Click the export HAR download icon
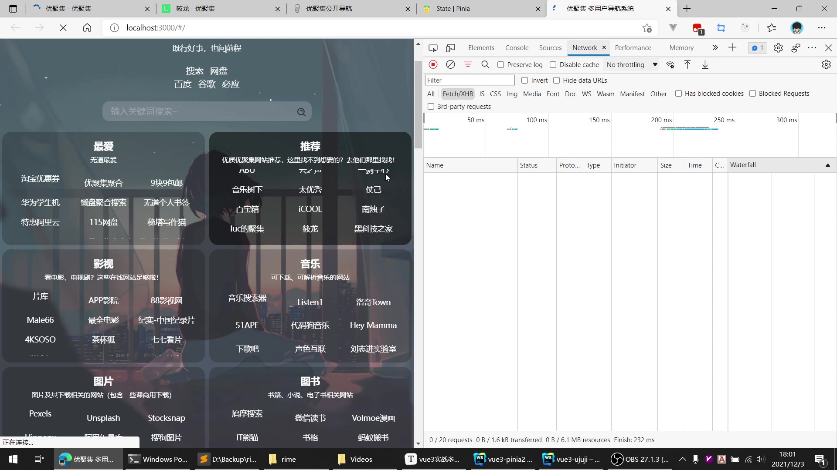Image resolution: width=837 pixels, height=470 pixels. [705, 64]
